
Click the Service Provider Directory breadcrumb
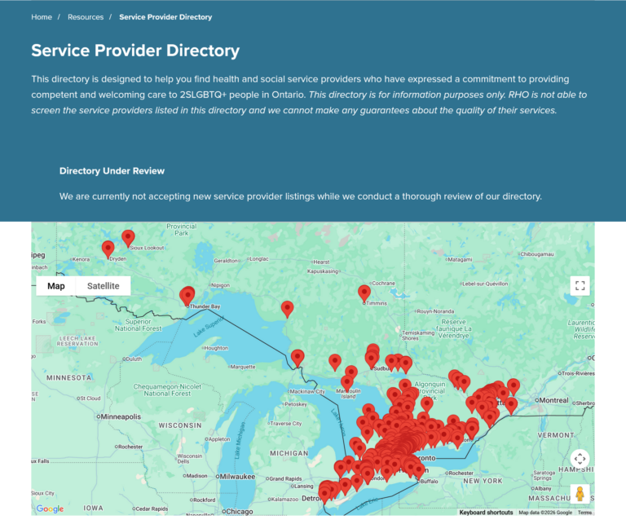click(165, 17)
